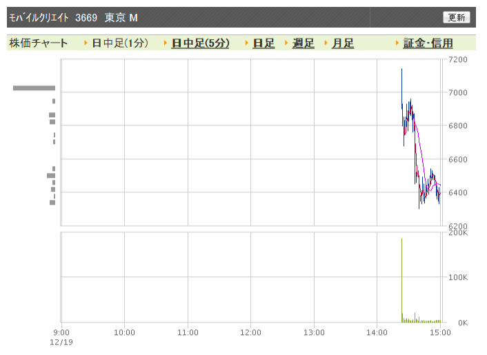Click the 0K volume axis label
The width and height of the screenshot is (487, 355).
click(x=463, y=323)
